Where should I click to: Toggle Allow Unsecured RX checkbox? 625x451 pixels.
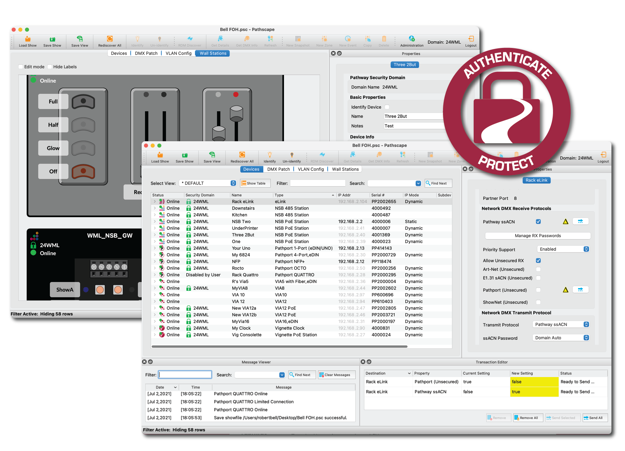pyautogui.click(x=538, y=260)
